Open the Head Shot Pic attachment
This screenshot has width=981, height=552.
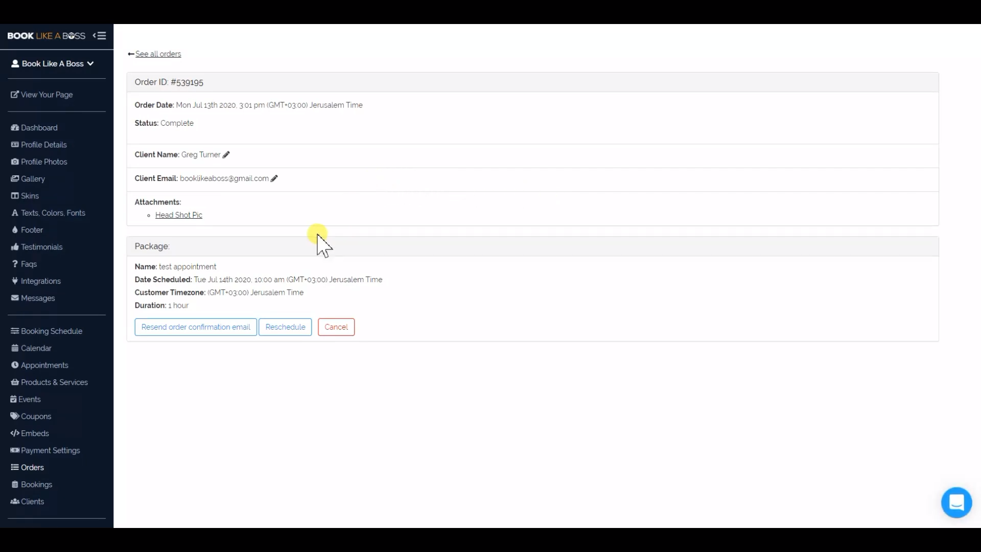coord(179,215)
